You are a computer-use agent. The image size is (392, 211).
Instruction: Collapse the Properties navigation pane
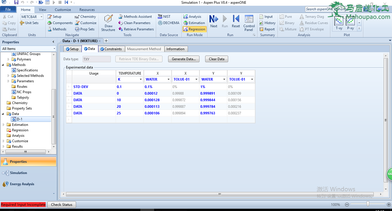(x=53, y=42)
